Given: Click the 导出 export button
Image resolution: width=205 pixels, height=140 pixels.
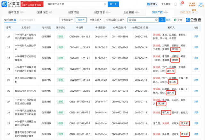Looking at the screenshot, I should [178, 20].
